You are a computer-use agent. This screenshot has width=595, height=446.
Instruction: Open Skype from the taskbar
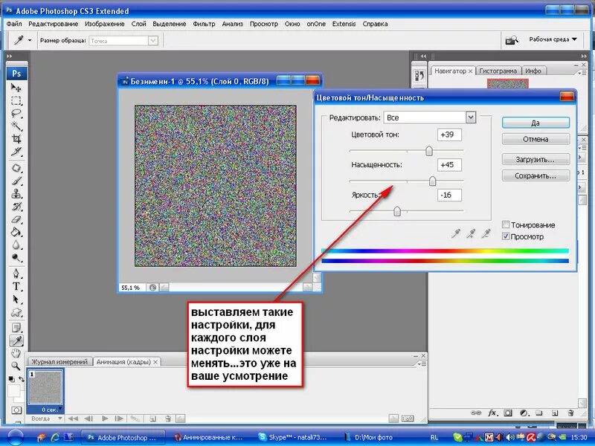tap(293, 437)
